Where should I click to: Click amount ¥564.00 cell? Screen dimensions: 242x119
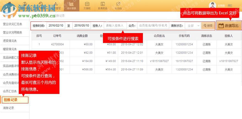pos(111,69)
